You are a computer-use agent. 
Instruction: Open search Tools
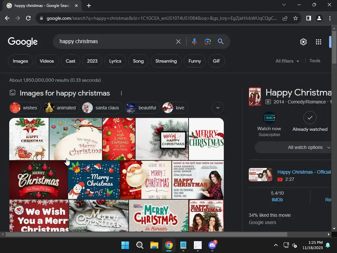point(315,61)
